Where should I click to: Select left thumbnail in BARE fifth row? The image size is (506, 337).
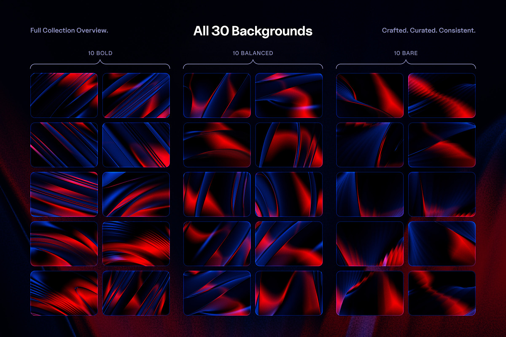(370, 293)
